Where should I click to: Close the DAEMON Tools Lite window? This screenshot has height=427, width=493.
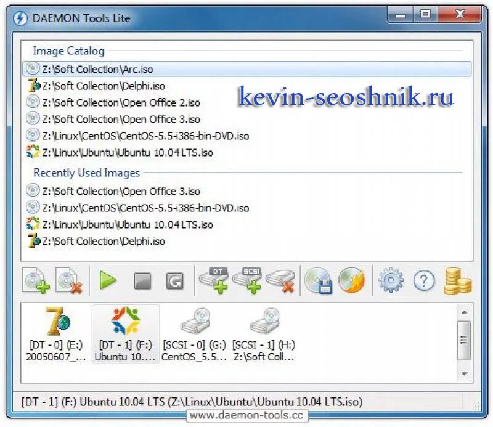pyautogui.click(x=460, y=14)
